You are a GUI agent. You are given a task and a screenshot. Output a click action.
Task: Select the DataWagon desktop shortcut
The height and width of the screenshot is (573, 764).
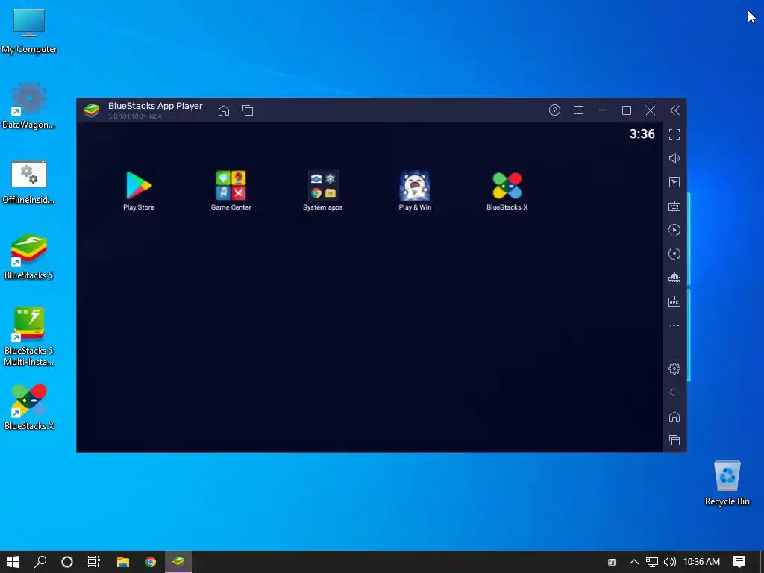[x=29, y=106]
